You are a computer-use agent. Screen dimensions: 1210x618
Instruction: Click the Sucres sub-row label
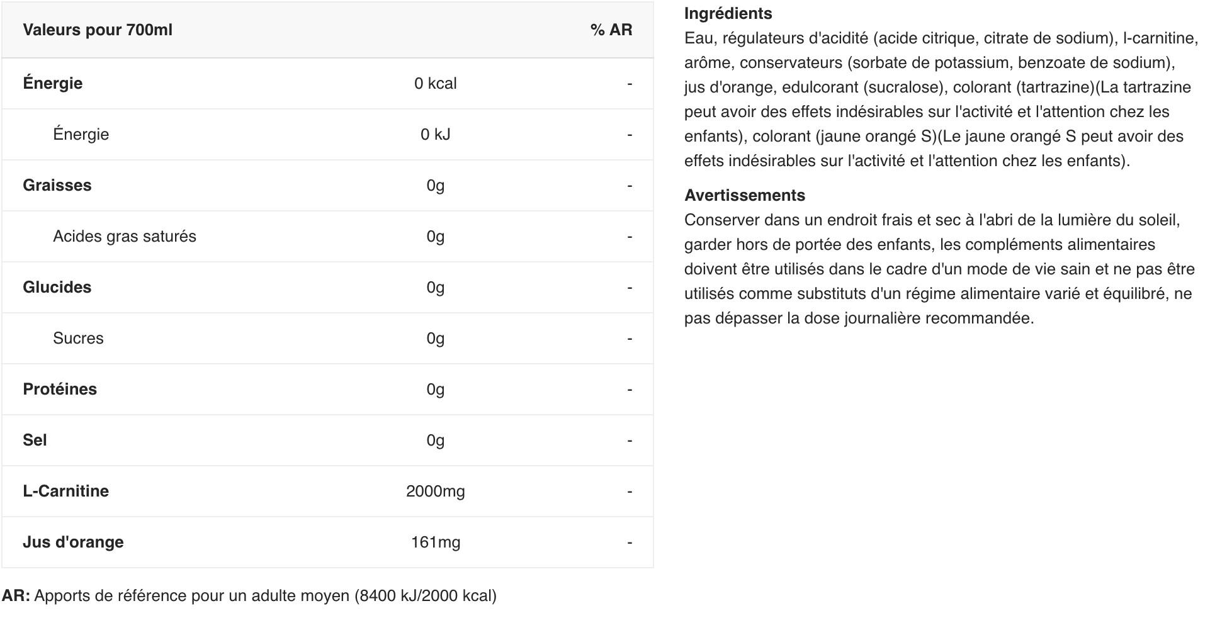tap(78, 339)
